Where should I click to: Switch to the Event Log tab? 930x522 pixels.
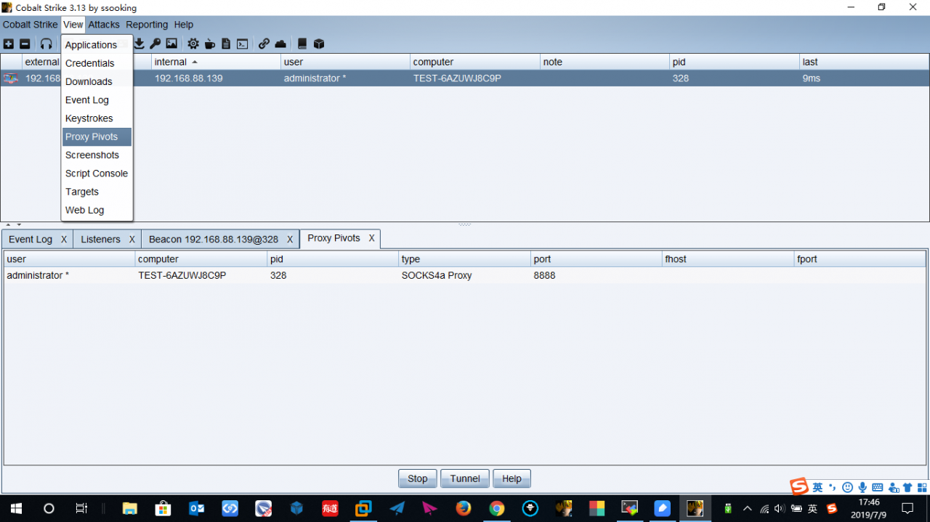coord(31,240)
